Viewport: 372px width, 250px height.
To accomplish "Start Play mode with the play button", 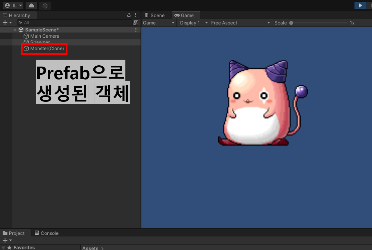I will point(360,5).
